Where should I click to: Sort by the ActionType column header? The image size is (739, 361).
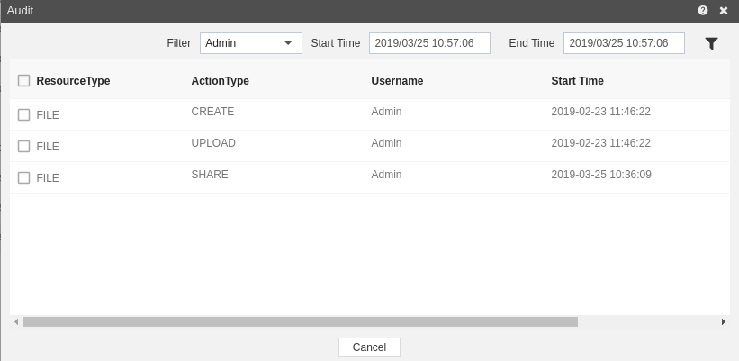[x=221, y=81]
